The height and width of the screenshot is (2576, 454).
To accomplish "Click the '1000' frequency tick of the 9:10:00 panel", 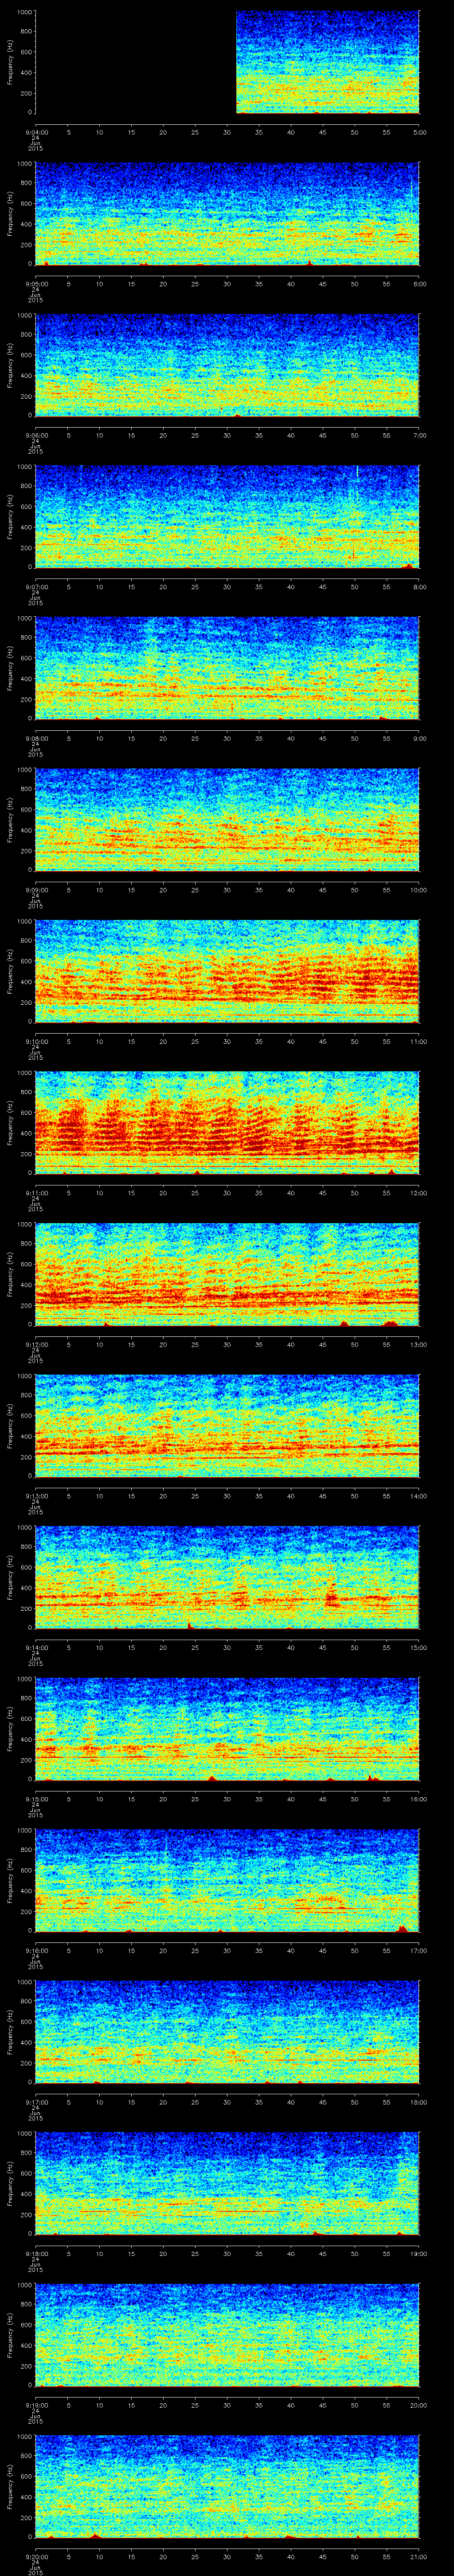I will point(25,922).
